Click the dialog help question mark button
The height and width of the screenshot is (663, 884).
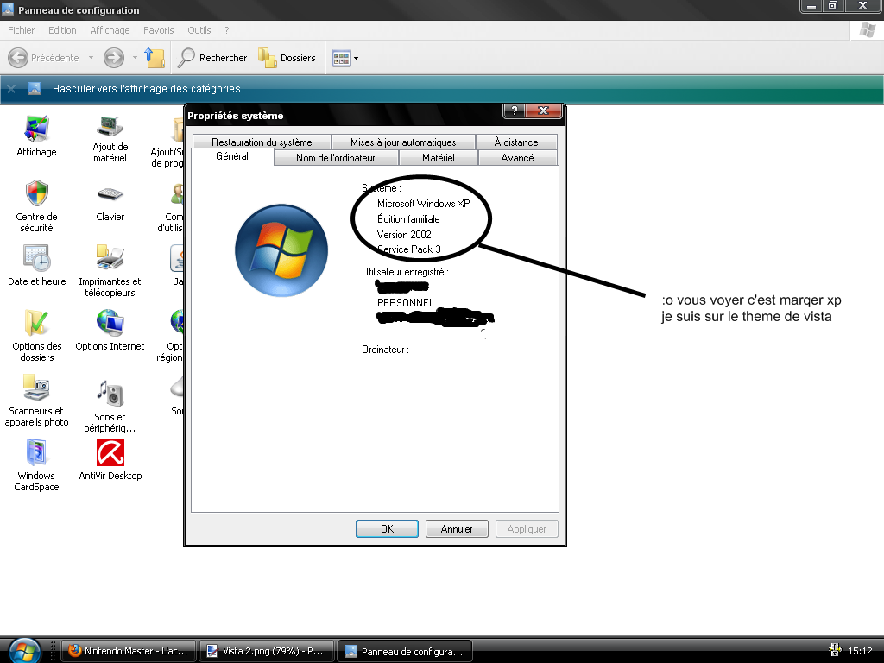(x=515, y=110)
